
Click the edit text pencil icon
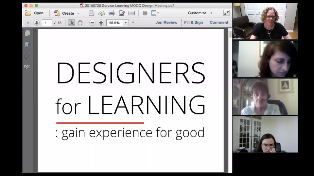[x=122, y=13]
